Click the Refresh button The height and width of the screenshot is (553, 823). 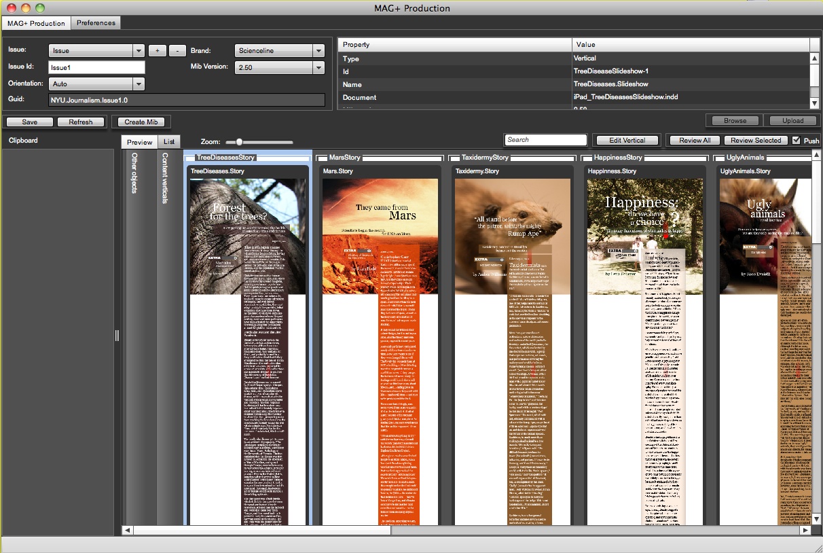[x=81, y=122]
